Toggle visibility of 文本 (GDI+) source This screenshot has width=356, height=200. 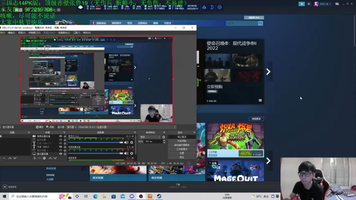61,147
